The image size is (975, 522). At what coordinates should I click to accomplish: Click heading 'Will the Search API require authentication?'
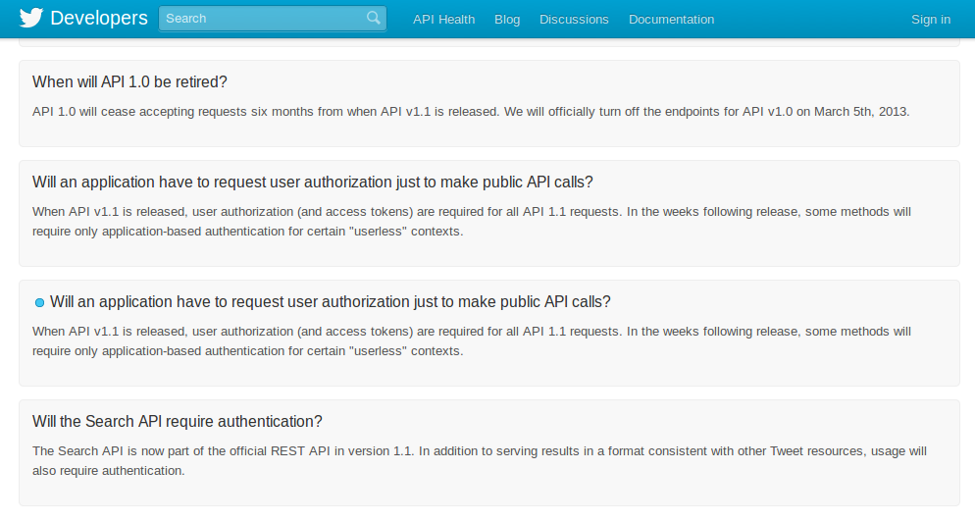coord(178,422)
